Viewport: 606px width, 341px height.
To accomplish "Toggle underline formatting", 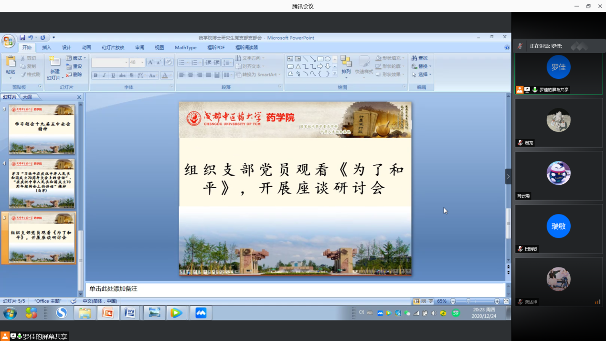I will [113, 75].
